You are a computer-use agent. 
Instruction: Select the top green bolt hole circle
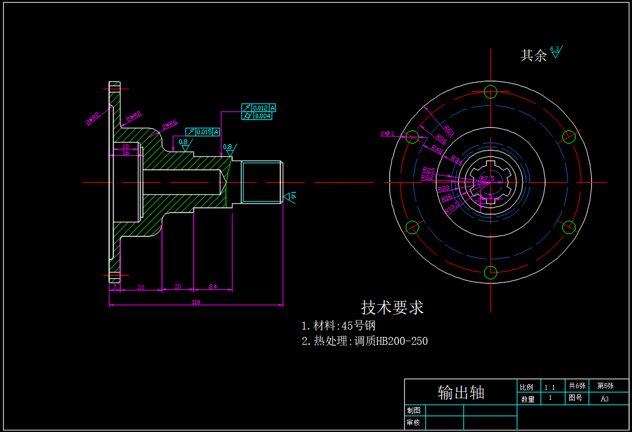click(490, 91)
